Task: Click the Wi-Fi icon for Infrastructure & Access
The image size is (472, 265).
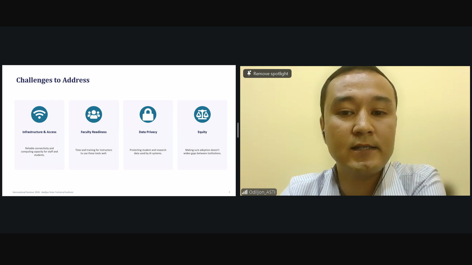Action: (x=40, y=114)
